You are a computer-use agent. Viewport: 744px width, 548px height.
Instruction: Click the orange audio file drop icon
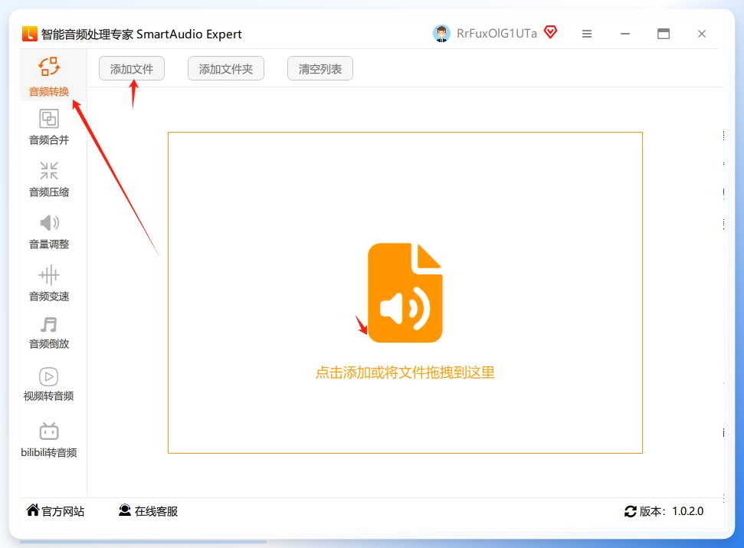[x=405, y=292]
